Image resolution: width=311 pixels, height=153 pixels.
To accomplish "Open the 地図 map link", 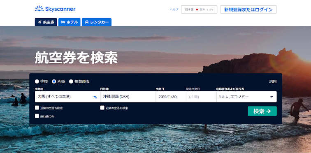I will click(x=273, y=81).
